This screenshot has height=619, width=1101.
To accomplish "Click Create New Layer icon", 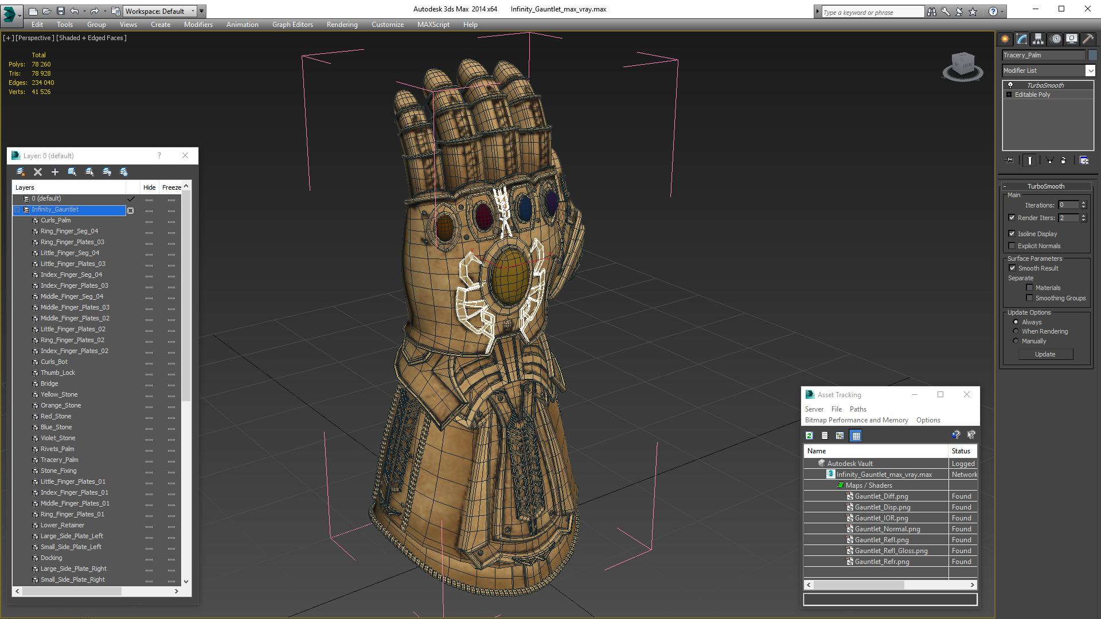I will pyautogui.click(x=21, y=172).
